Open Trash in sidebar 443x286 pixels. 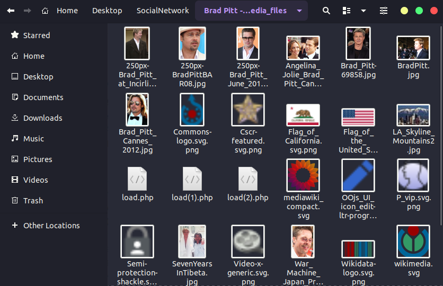click(54, 200)
